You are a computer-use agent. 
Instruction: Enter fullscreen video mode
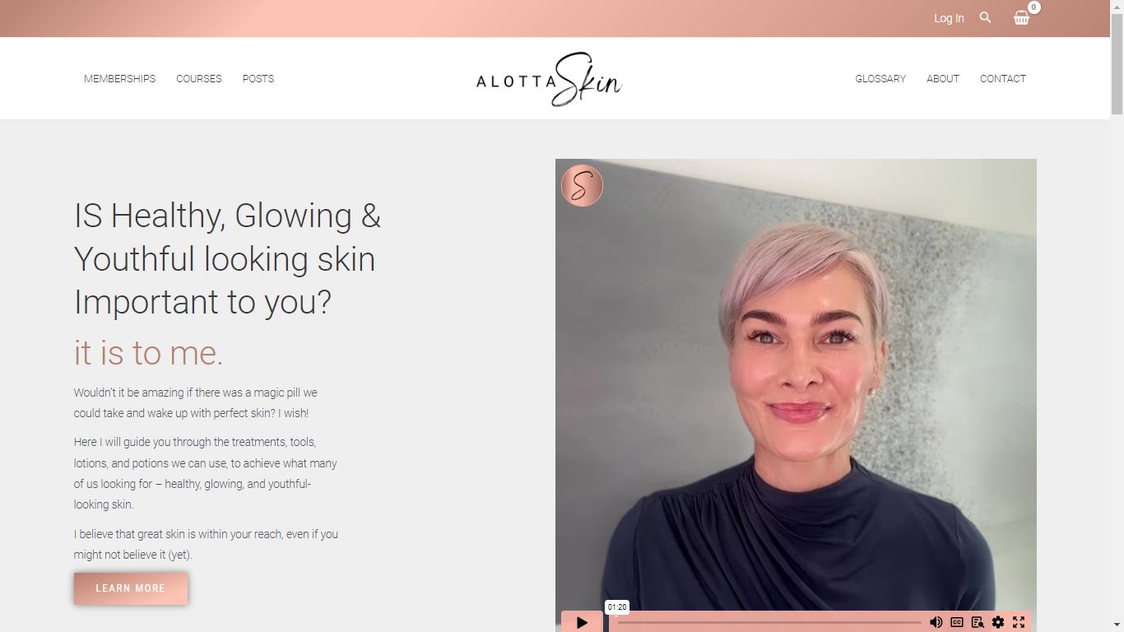(1019, 622)
